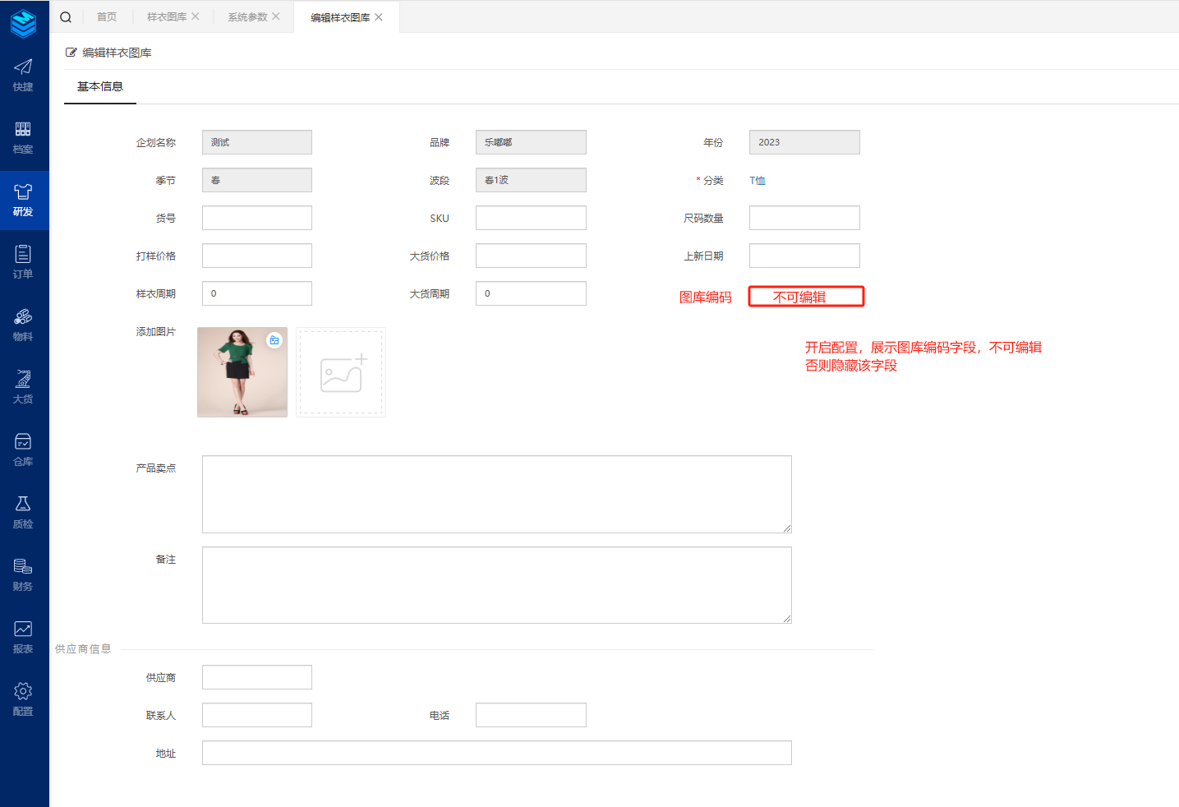1179x807 pixels.
Task: Open the 仓库 warehouse sidebar icon
Action: [23, 449]
